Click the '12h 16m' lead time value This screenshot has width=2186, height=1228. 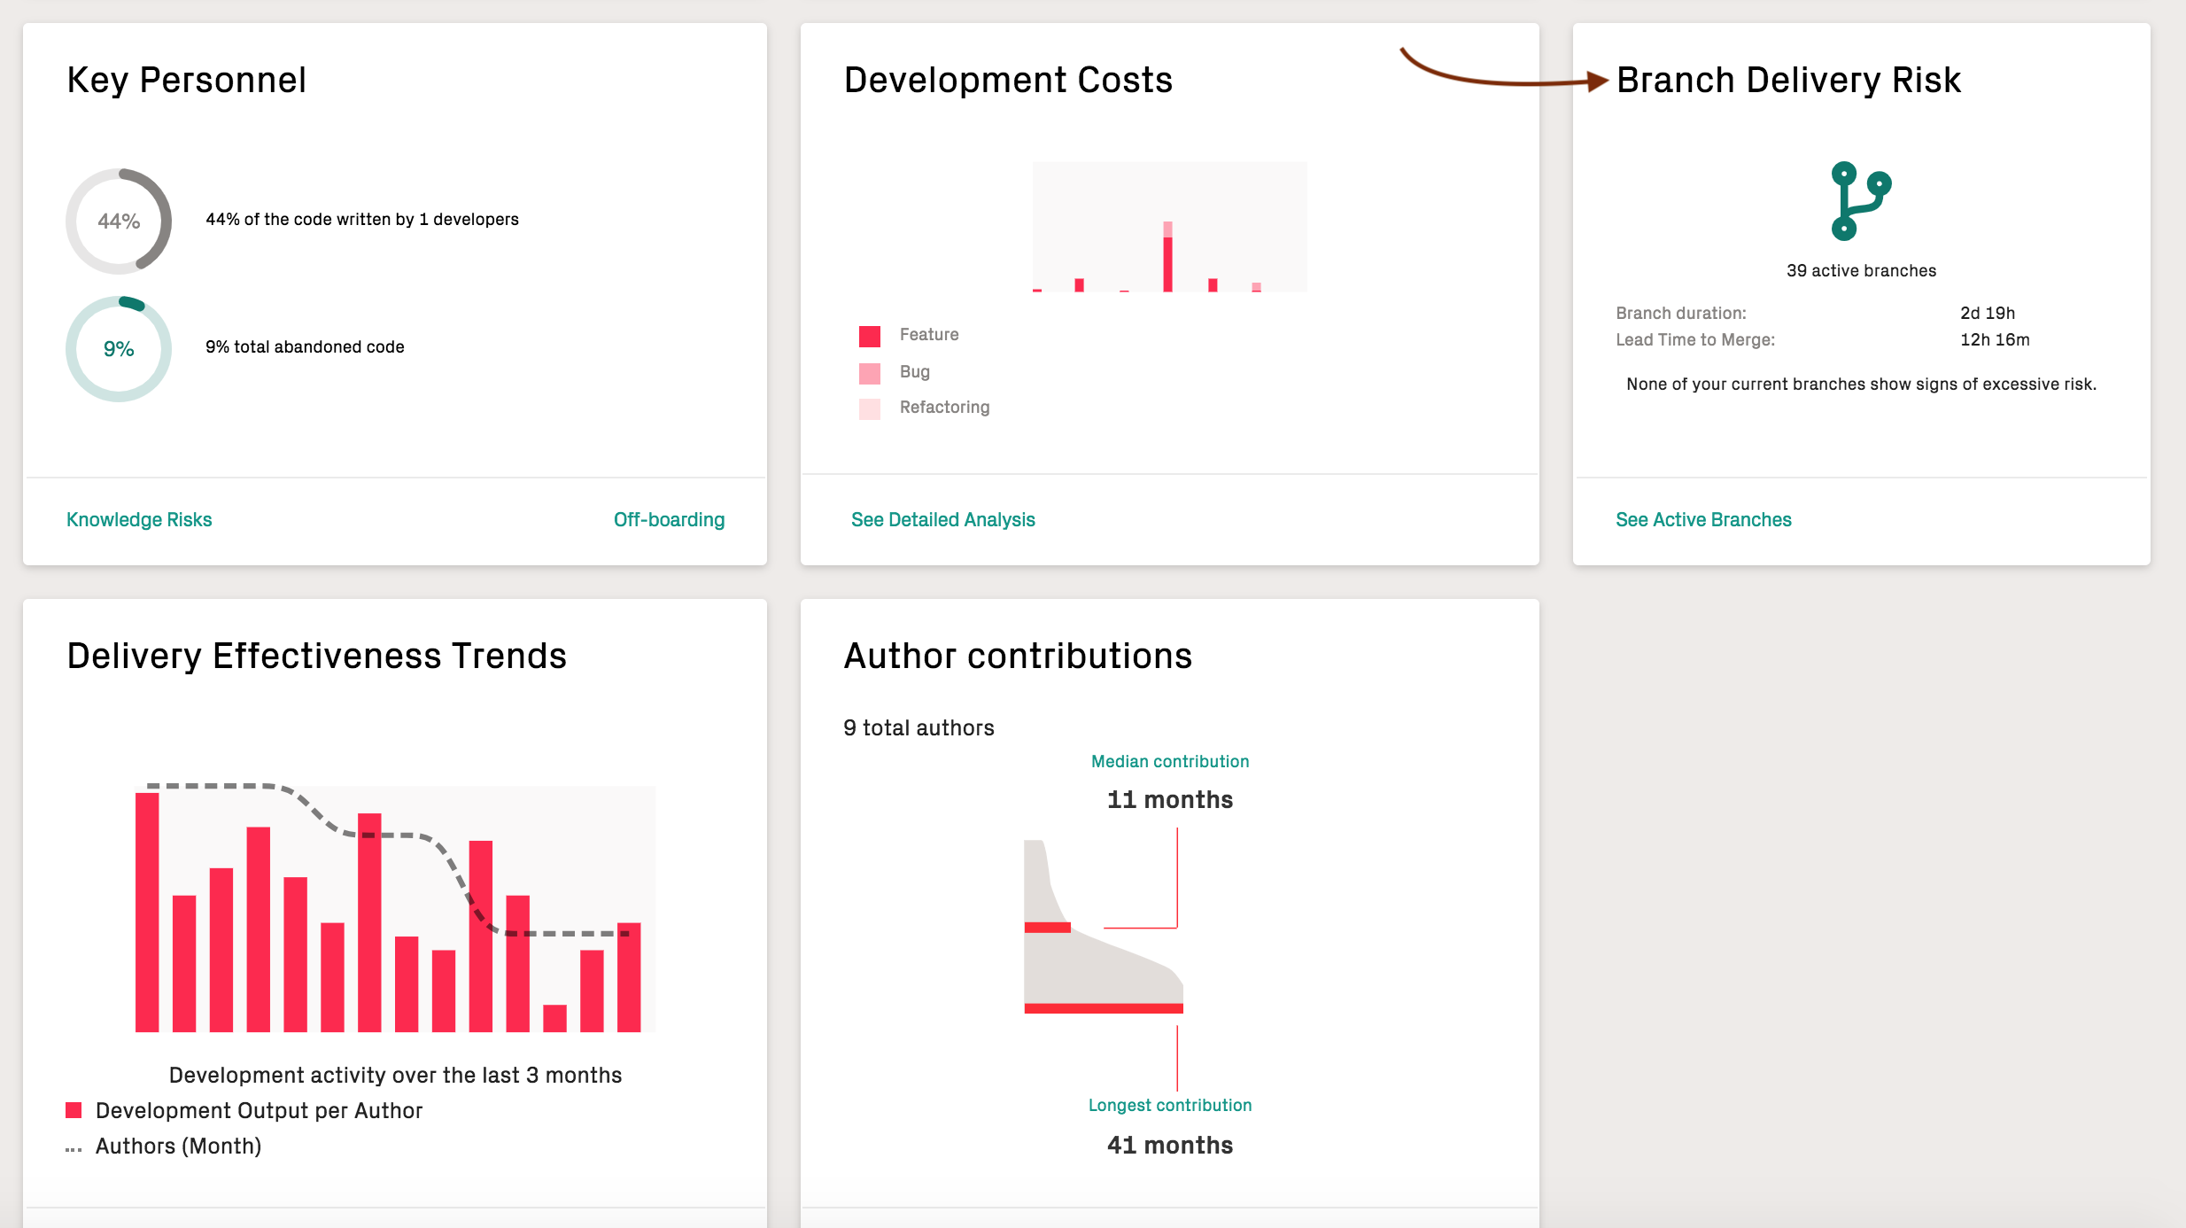[x=1994, y=340]
